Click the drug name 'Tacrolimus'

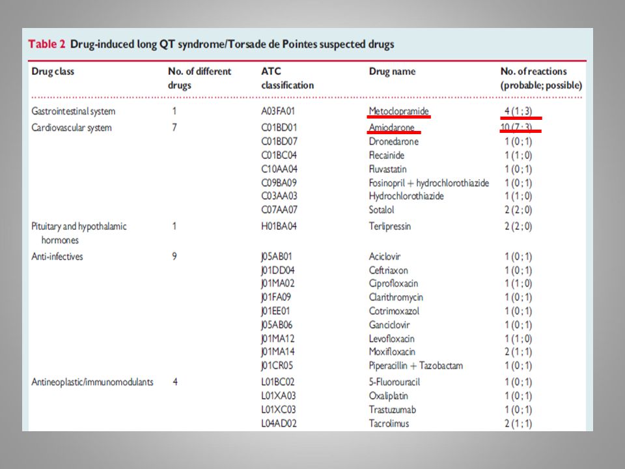(x=389, y=423)
